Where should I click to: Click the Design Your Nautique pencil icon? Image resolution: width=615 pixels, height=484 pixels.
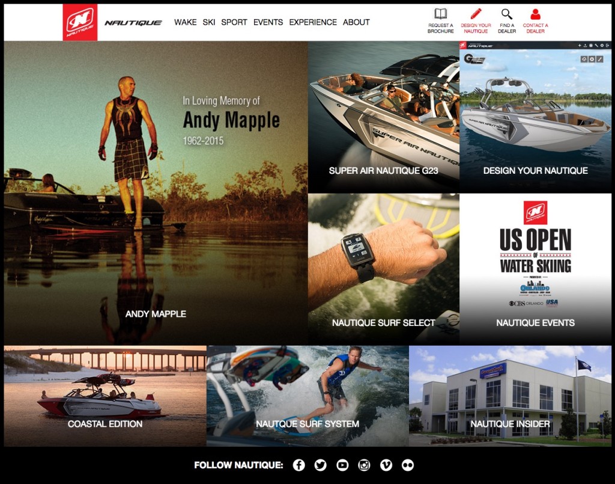[476, 14]
